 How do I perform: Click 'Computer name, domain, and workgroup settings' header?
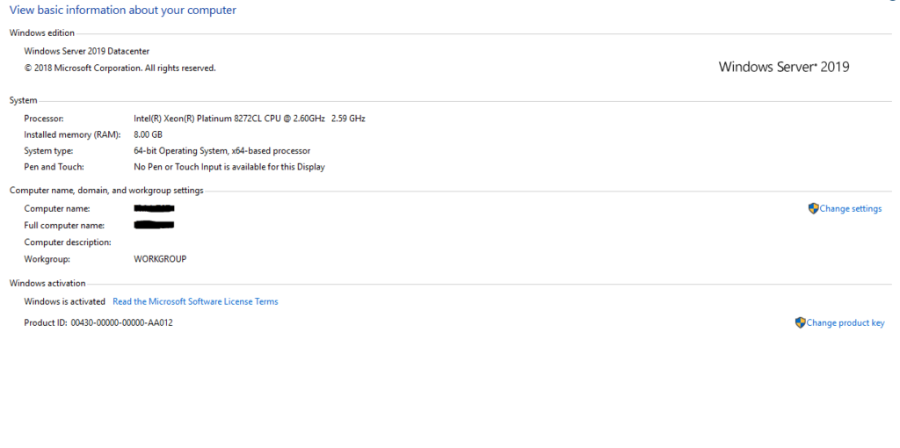pos(106,190)
